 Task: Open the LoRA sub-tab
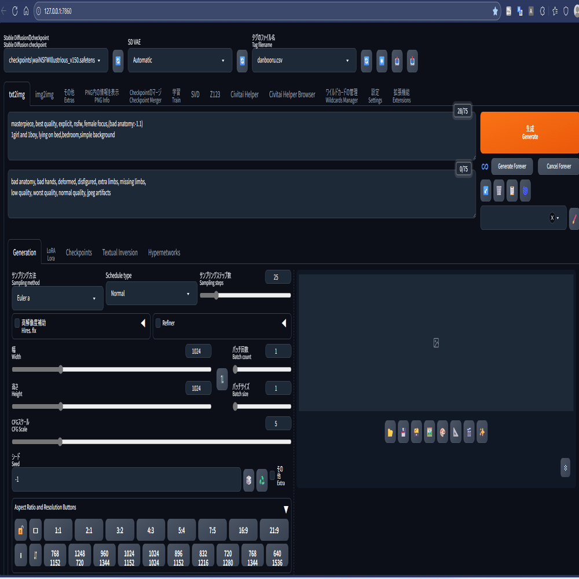(x=51, y=254)
